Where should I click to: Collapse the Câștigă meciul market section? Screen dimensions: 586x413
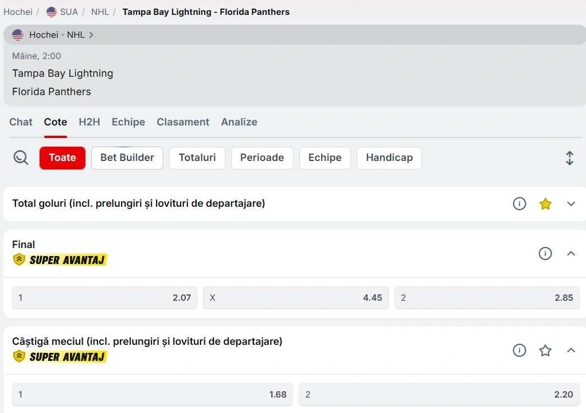pyautogui.click(x=571, y=351)
